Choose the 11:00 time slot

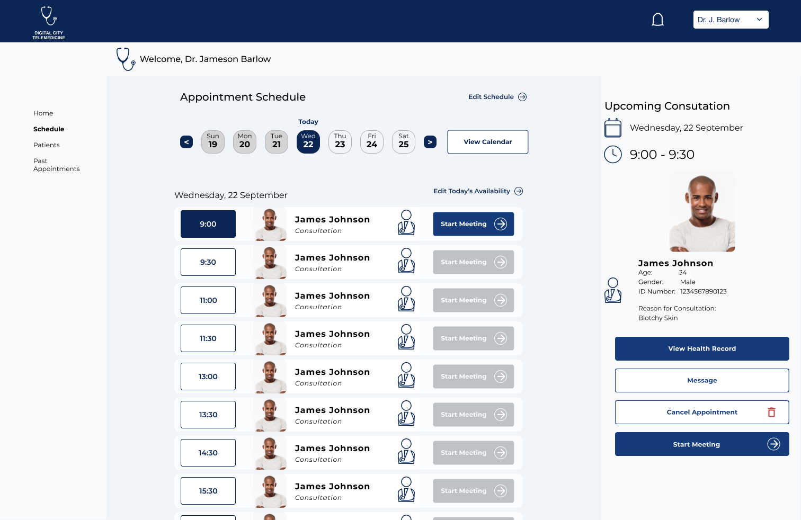[208, 300]
